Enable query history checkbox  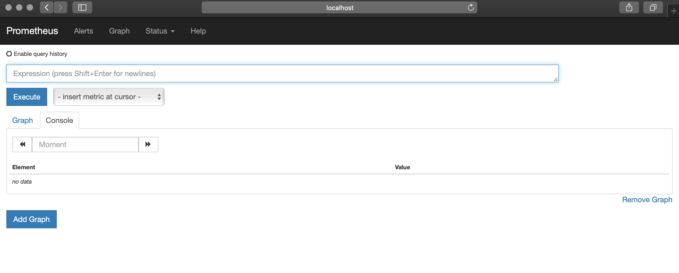click(x=9, y=54)
